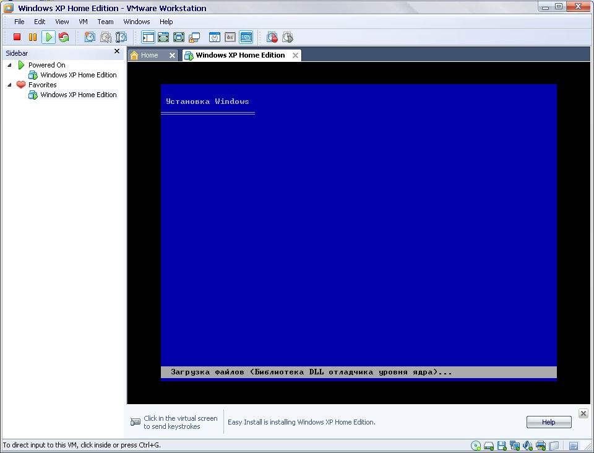Image resolution: width=594 pixels, height=453 pixels.
Task: Click the network adapter status icon
Action: (x=515, y=446)
